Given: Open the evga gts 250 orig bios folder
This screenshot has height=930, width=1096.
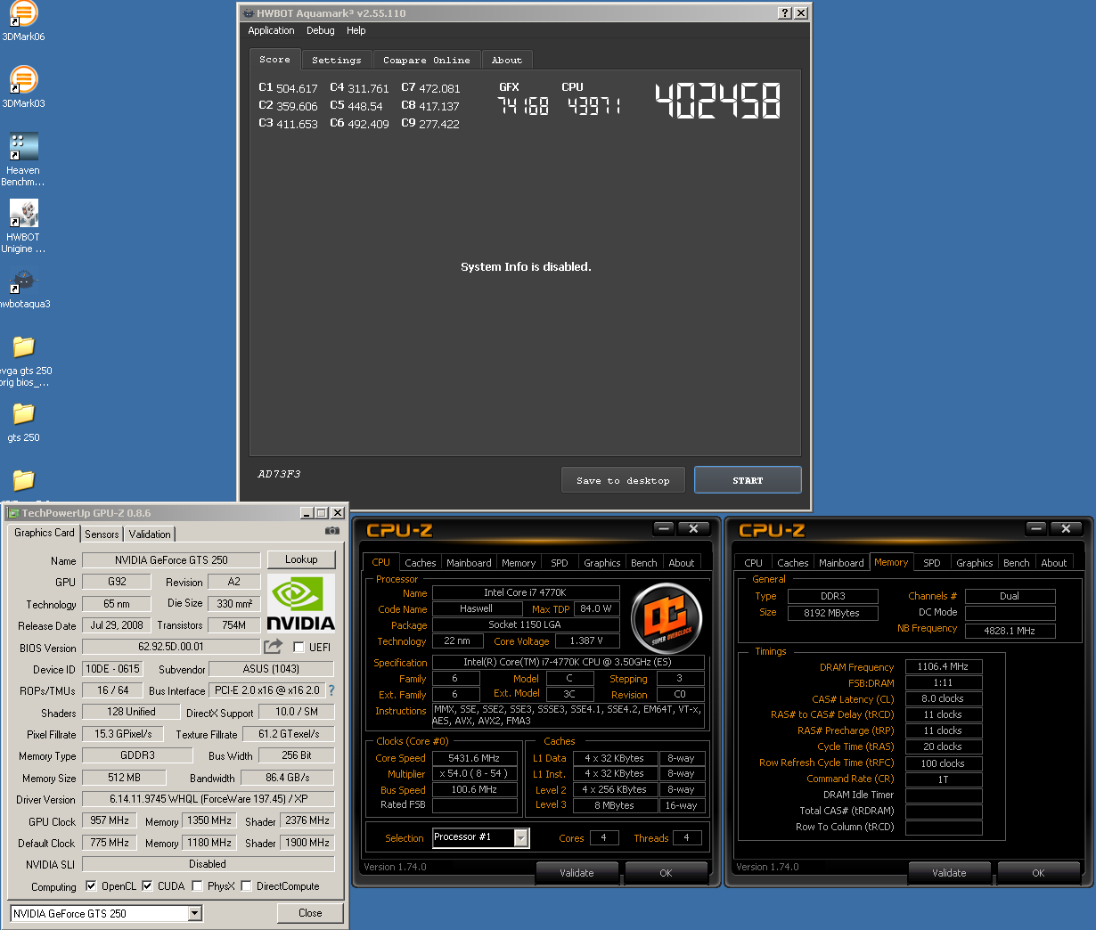Looking at the screenshot, I should (x=24, y=361).
